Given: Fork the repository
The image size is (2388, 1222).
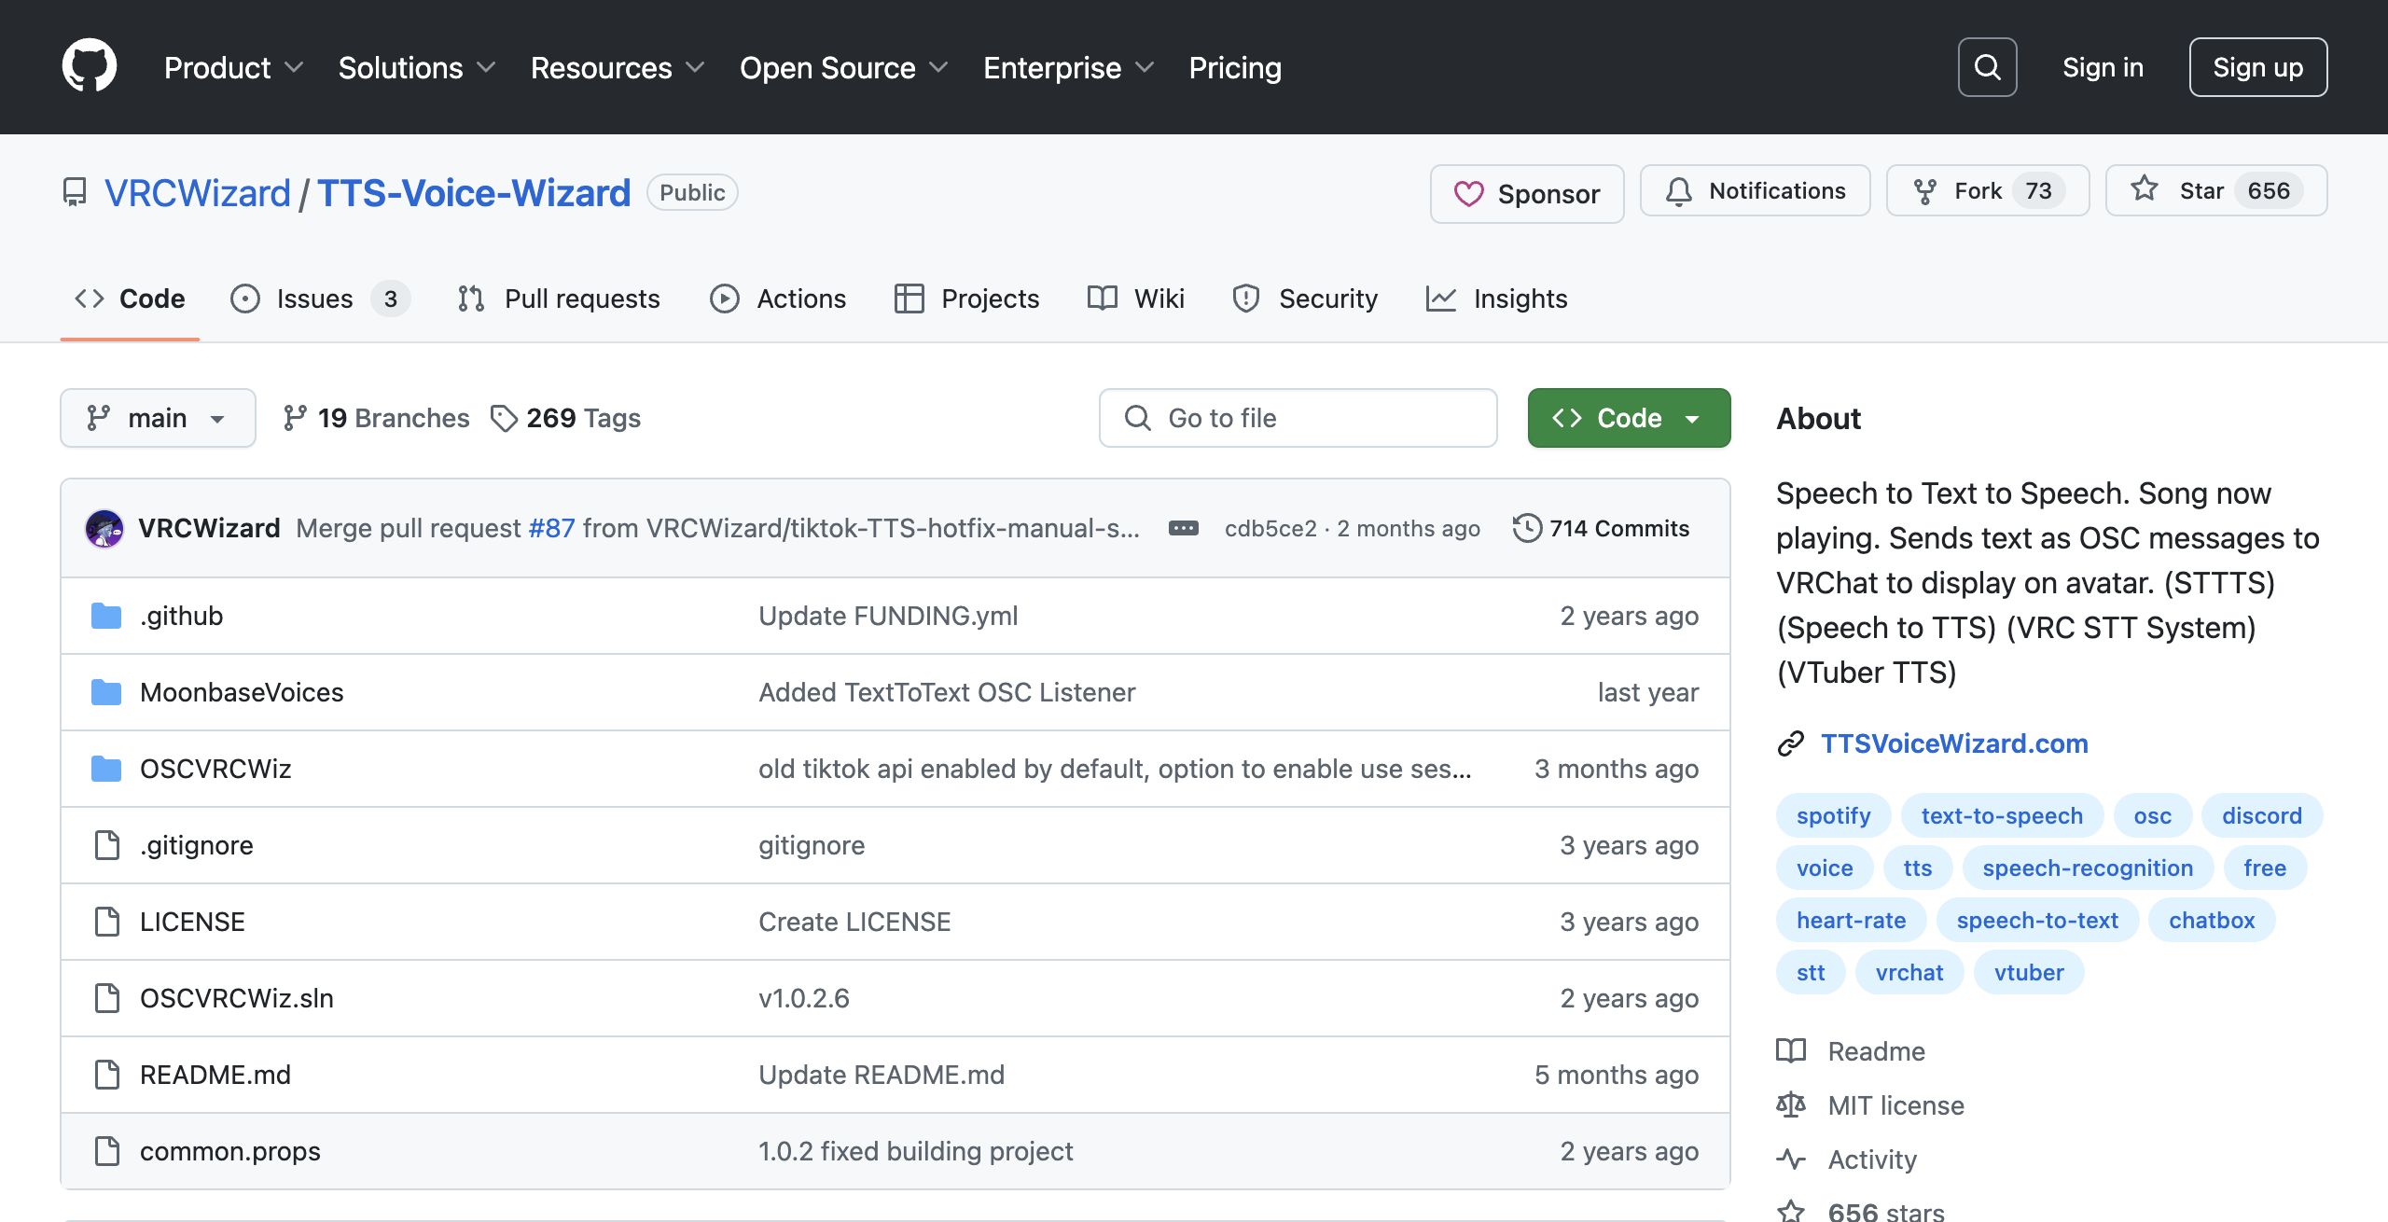Looking at the screenshot, I should tap(1987, 191).
